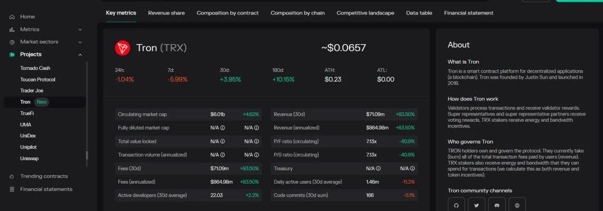Collapse the Projects sidebar section
603x211 pixels.
(x=80, y=55)
